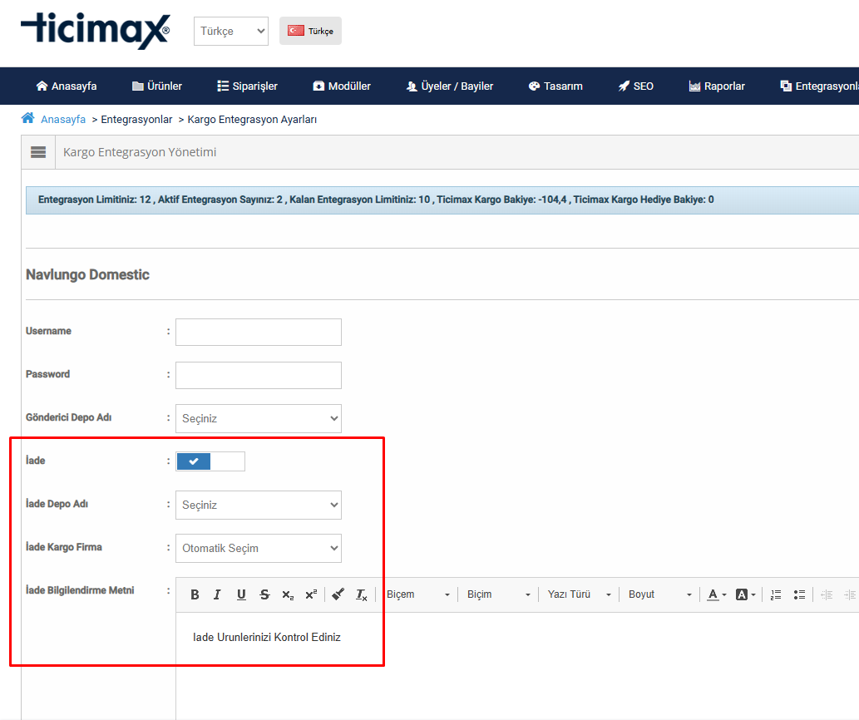
Task: Click the Türkçe flag language button
Action: tap(310, 31)
